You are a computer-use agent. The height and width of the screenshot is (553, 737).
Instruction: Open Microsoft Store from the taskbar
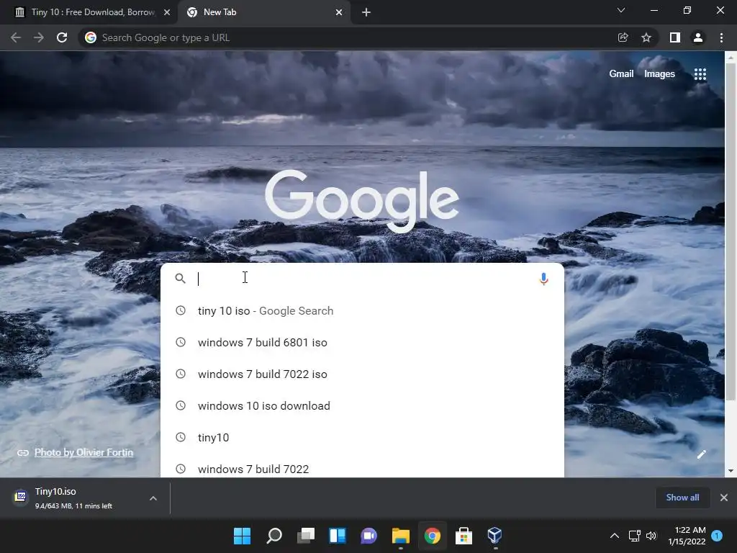pyautogui.click(x=464, y=536)
